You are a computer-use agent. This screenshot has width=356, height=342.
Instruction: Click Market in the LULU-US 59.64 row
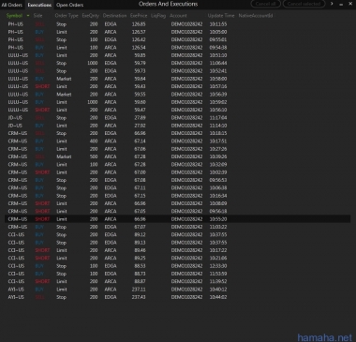64,79
